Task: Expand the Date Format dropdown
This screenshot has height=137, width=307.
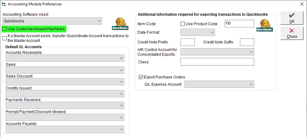Action: (x=198, y=32)
